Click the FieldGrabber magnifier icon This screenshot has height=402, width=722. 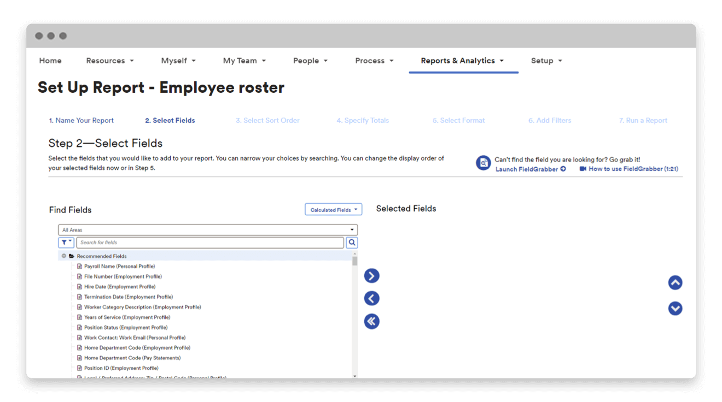484,163
